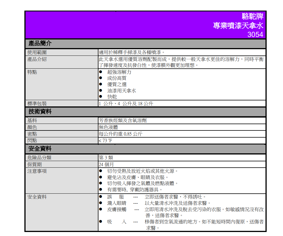Click the line '切勿吸入揮發之氣體及燃點液體。'
Screen dimensions: 283x236
[143, 183]
